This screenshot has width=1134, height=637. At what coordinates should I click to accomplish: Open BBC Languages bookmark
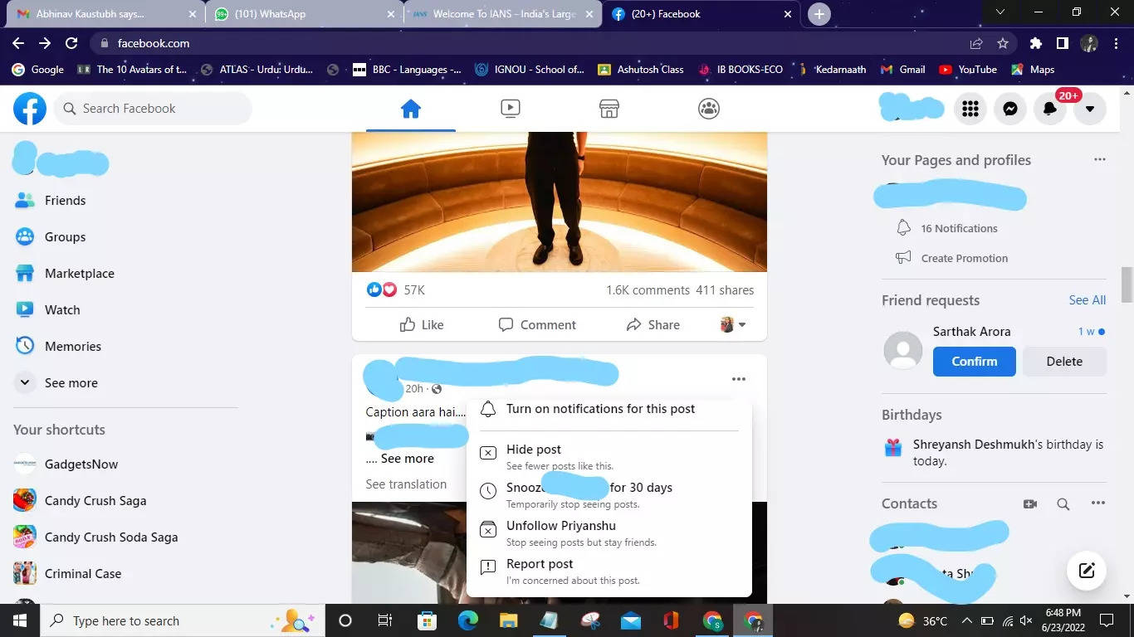tap(407, 70)
